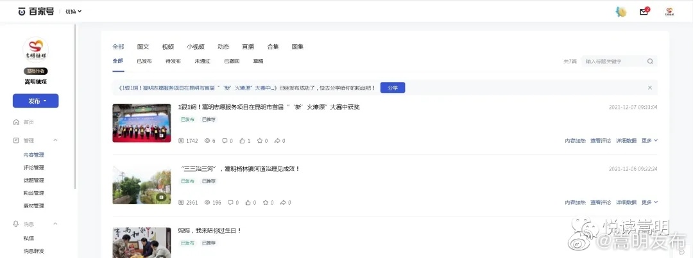Click the 分享 button in notice bar
Viewport: 693px width, 258px height.
point(393,88)
